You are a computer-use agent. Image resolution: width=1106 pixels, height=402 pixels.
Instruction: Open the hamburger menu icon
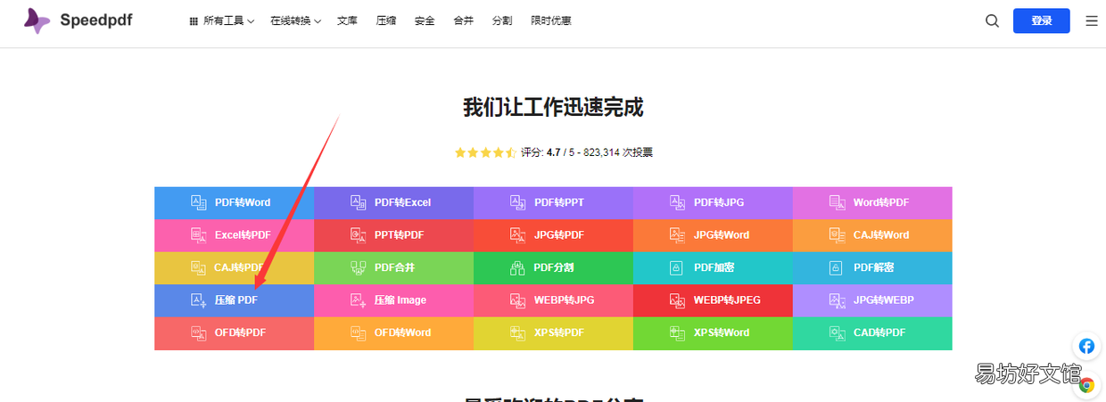click(x=1092, y=21)
